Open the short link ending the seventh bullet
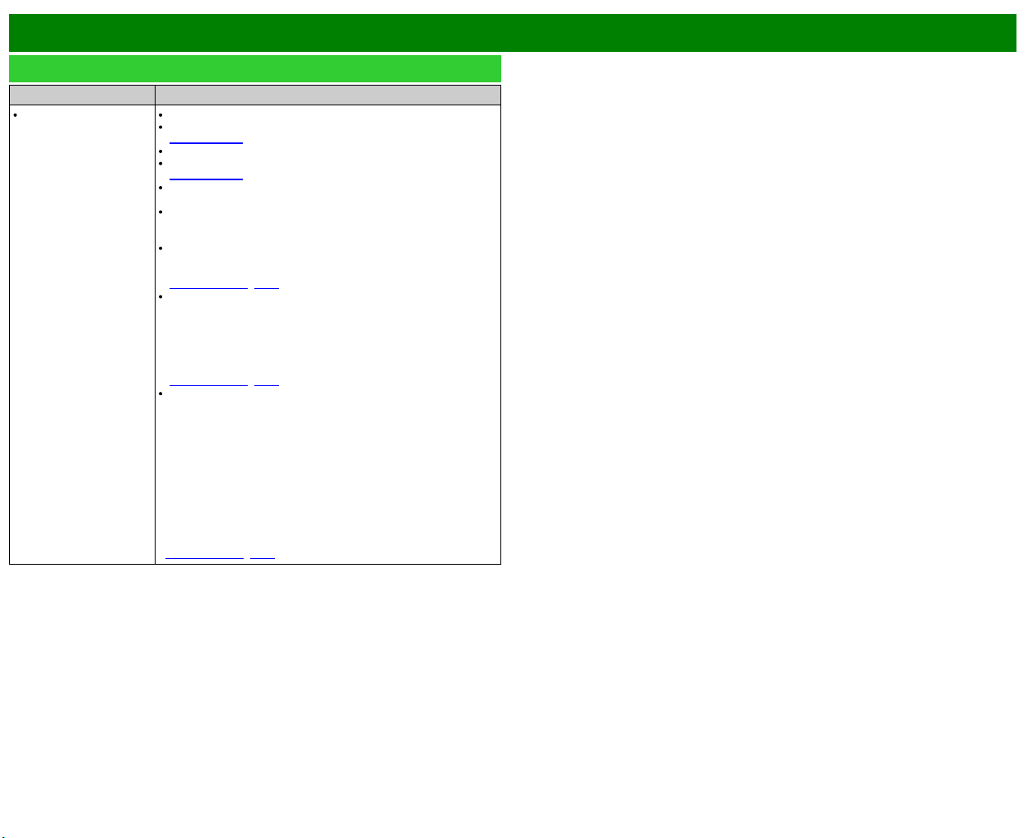Screen dimensions: 1028x838 coord(267,285)
